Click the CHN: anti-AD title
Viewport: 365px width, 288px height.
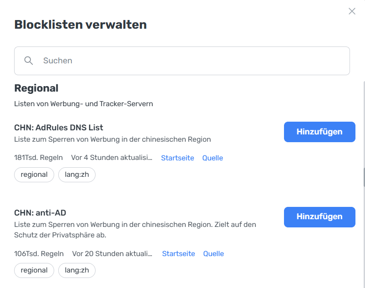point(40,213)
